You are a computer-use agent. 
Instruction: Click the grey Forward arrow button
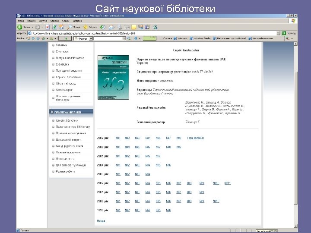tap(38, 27)
